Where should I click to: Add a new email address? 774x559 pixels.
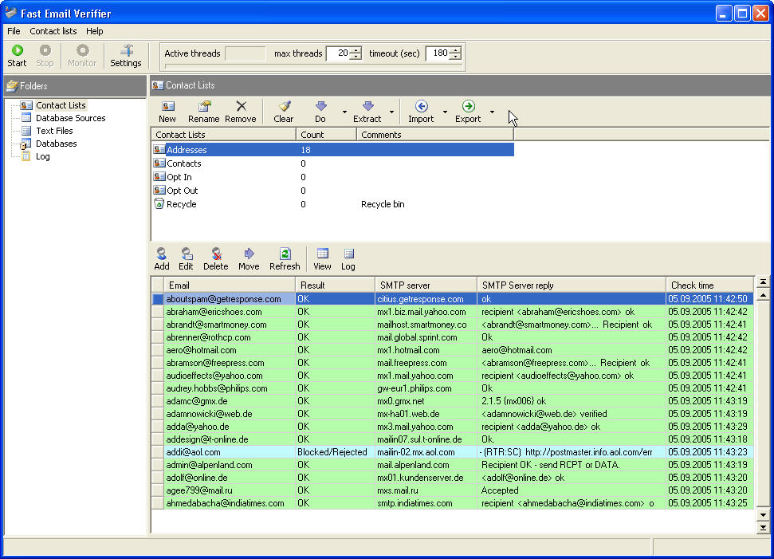click(x=161, y=258)
